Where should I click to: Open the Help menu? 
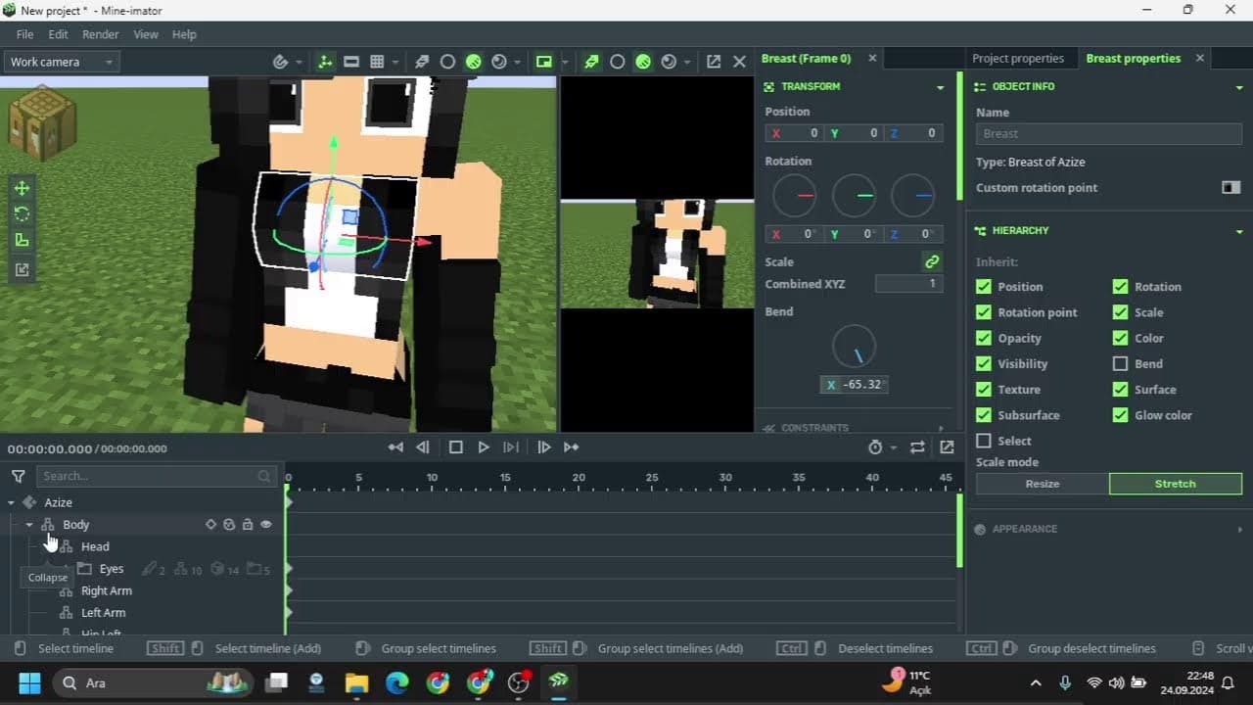tap(184, 34)
